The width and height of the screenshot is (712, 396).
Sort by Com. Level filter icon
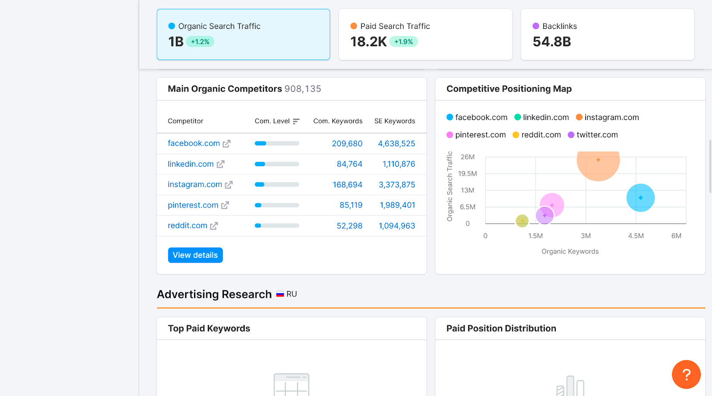click(x=296, y=121)
